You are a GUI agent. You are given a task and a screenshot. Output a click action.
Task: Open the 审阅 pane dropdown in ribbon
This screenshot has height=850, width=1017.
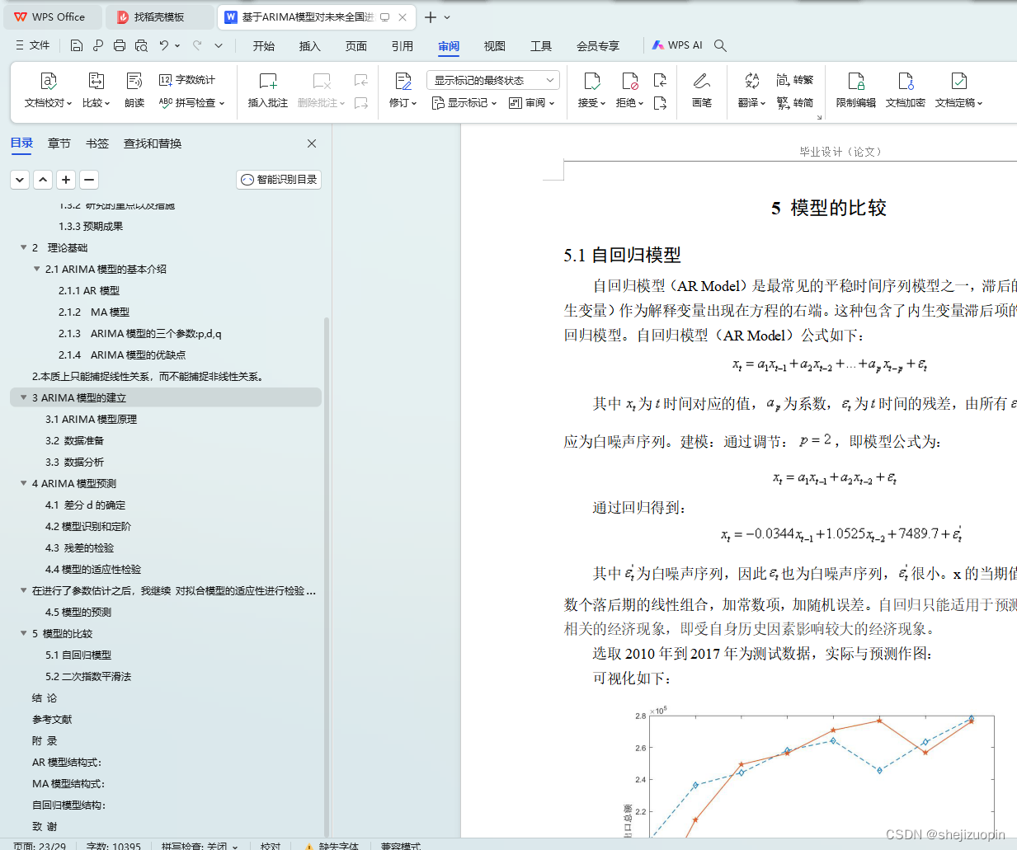[532, 103]
